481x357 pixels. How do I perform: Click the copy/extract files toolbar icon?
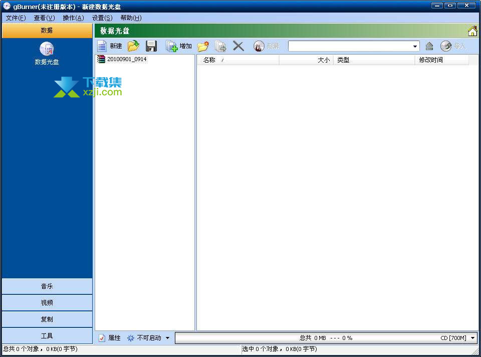click(x=220, y=46)
